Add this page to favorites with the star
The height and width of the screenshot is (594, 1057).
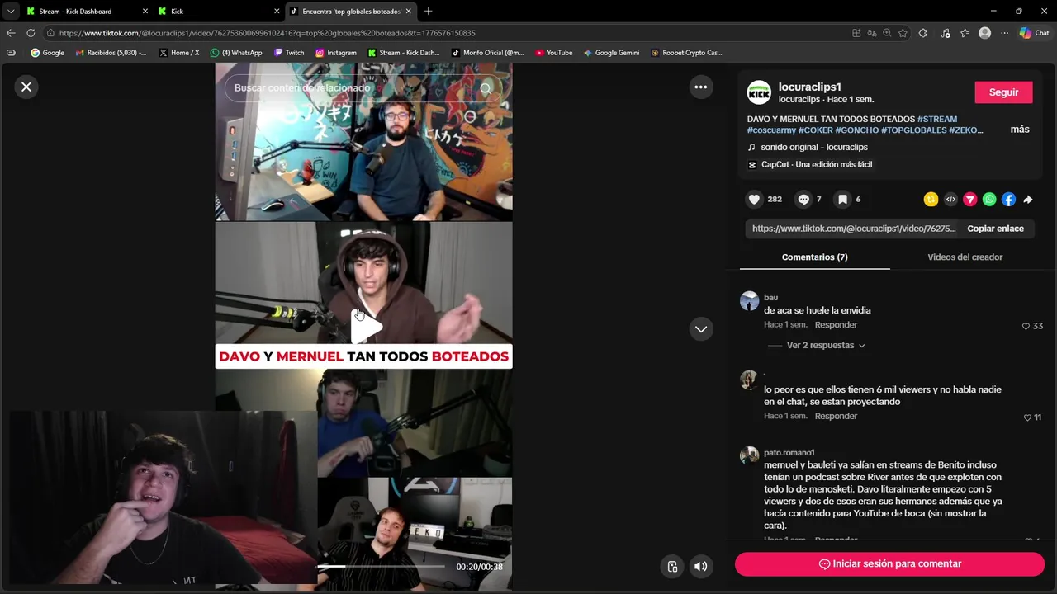pyautogui.click(x=903, y=33)
